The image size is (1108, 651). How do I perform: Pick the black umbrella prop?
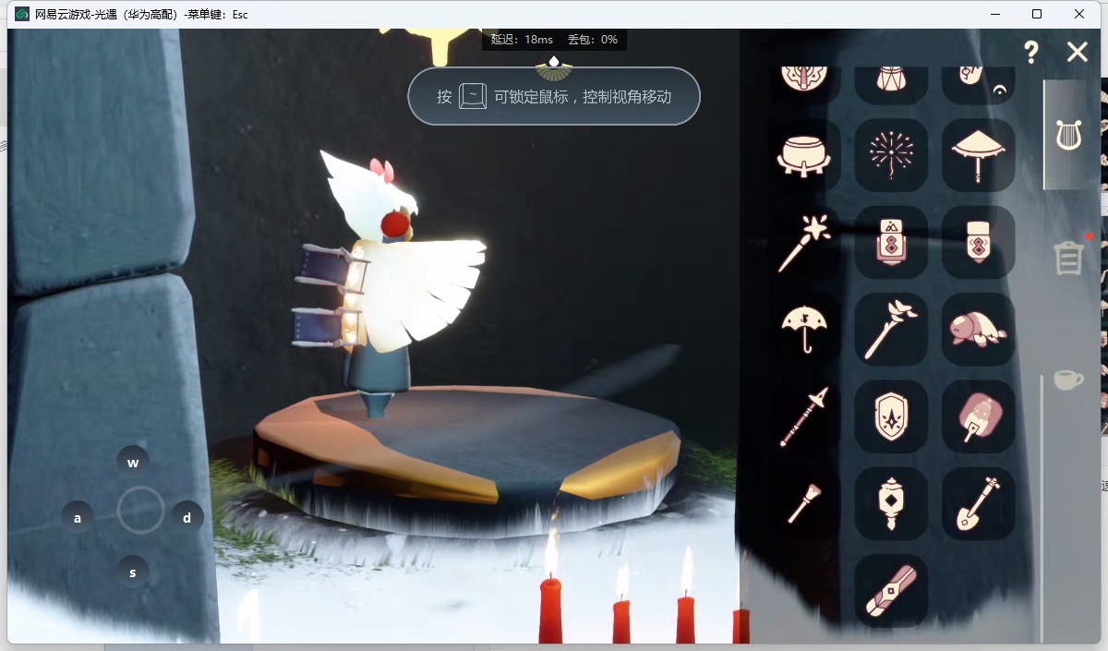point(803,330)
